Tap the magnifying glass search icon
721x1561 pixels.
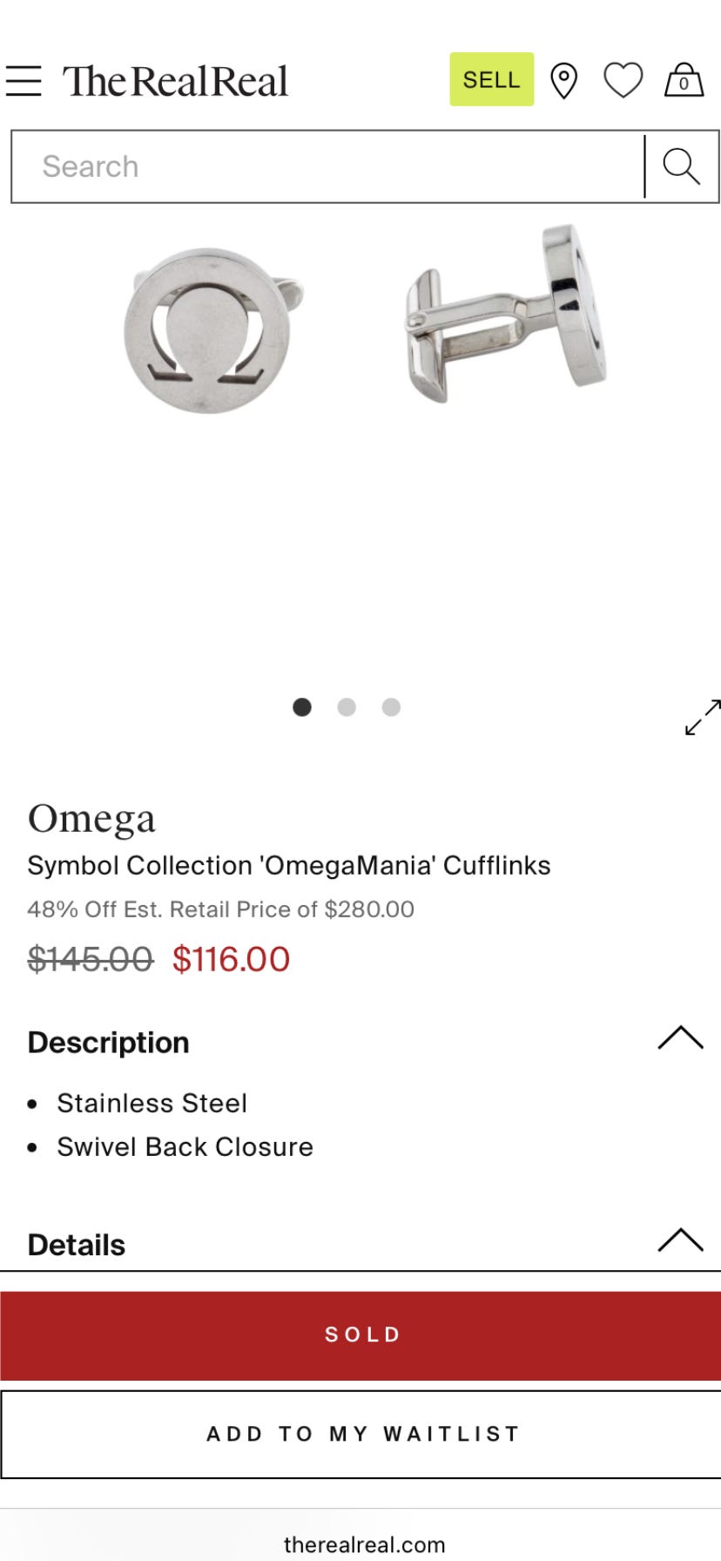(681, 166)
